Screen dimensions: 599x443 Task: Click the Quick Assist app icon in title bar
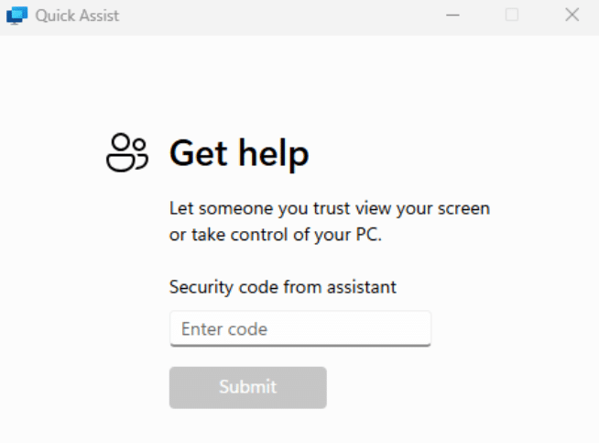click(16, 16)
